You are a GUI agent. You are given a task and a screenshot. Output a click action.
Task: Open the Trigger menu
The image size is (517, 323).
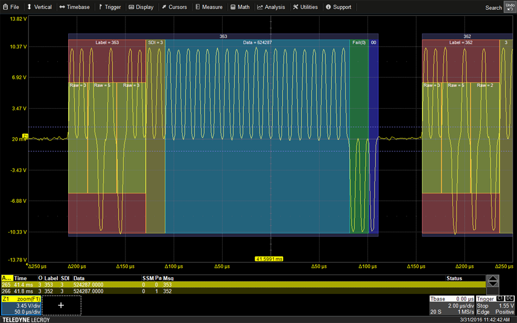coord(109,7)
